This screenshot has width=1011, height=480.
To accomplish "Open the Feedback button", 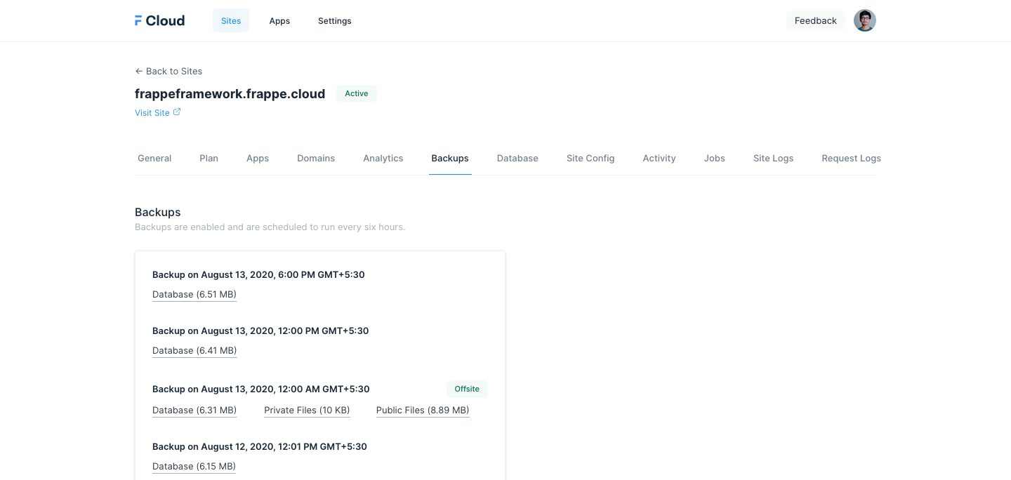I will tap(815, 21).
